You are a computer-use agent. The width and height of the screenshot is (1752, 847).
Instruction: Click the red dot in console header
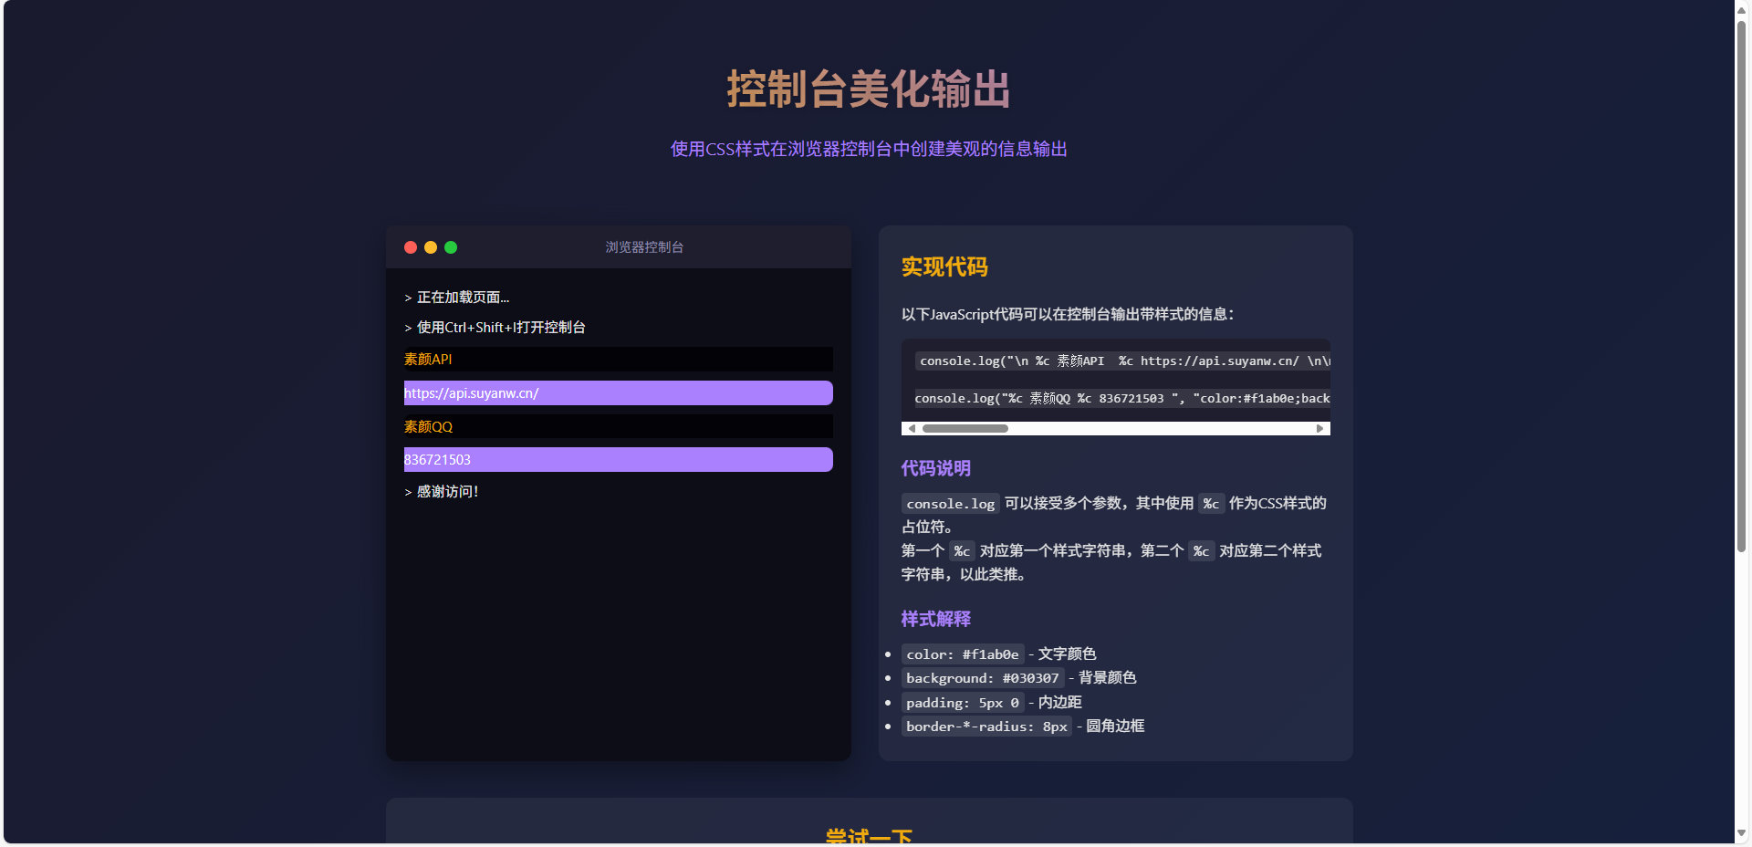point(411,247)
